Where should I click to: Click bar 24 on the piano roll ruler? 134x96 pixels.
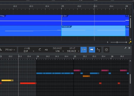pos(38,56)
